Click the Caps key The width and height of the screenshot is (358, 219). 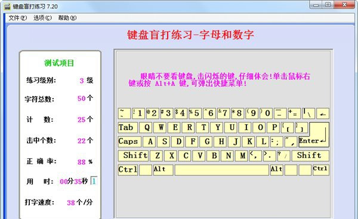pyautogui.click(x=129, y=142)
